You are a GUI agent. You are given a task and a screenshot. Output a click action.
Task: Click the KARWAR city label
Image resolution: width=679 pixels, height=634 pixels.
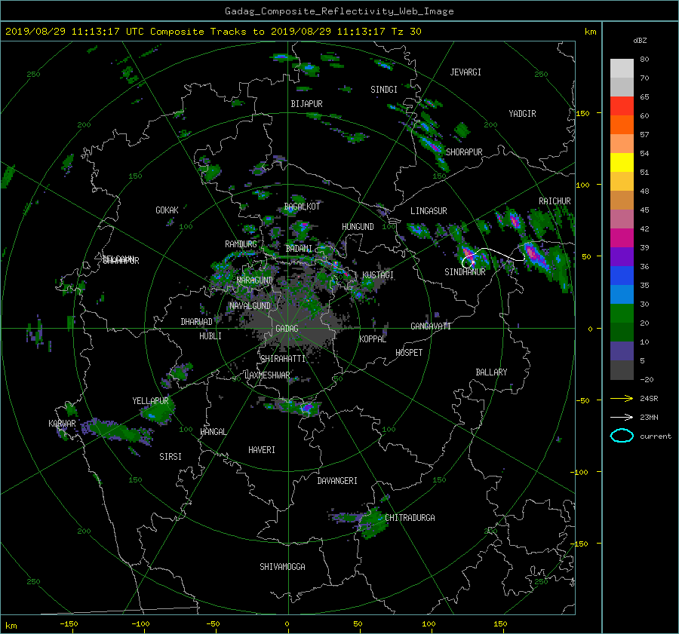click(62, 424)
